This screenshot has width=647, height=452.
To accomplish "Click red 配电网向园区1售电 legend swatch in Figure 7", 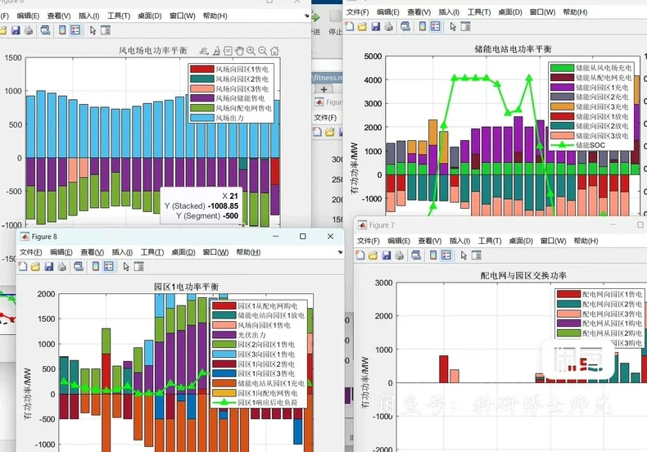I will coord(568,294).
